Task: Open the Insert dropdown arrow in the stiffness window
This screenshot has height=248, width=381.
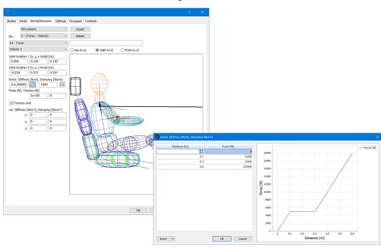Action: [173, 239]
